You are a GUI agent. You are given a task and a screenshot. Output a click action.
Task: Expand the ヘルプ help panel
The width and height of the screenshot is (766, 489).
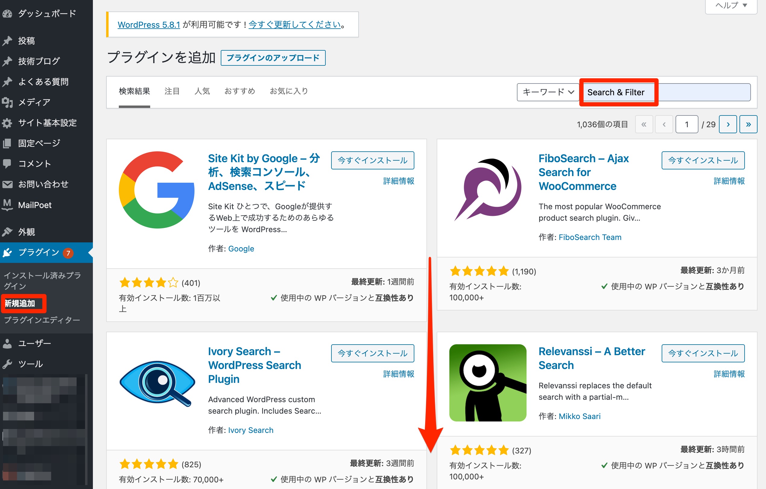[731, 5]
